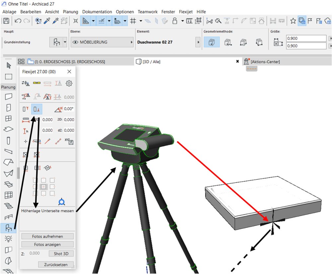
Task: Expand the Duschwanne 02 27 element arrow
Action: pyautogui.click(x=198, y=42)
